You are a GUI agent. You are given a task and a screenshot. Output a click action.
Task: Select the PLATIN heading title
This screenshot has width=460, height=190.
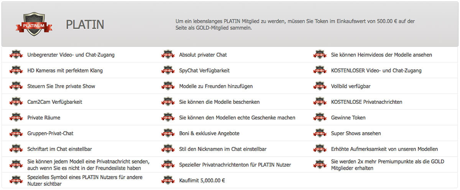[x=85, y=25]
